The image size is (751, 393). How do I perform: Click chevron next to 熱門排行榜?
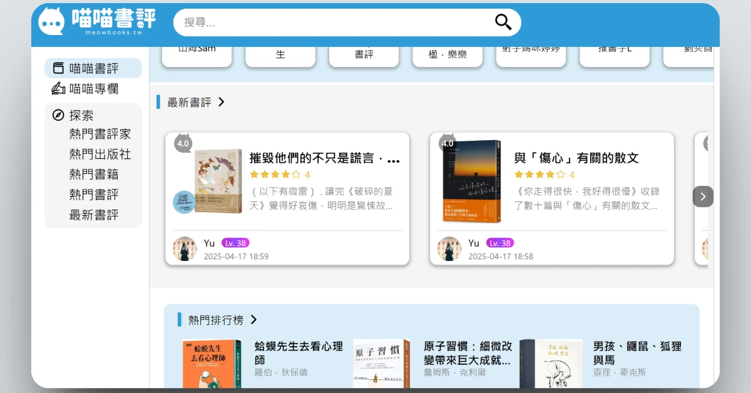pos(253,320)
